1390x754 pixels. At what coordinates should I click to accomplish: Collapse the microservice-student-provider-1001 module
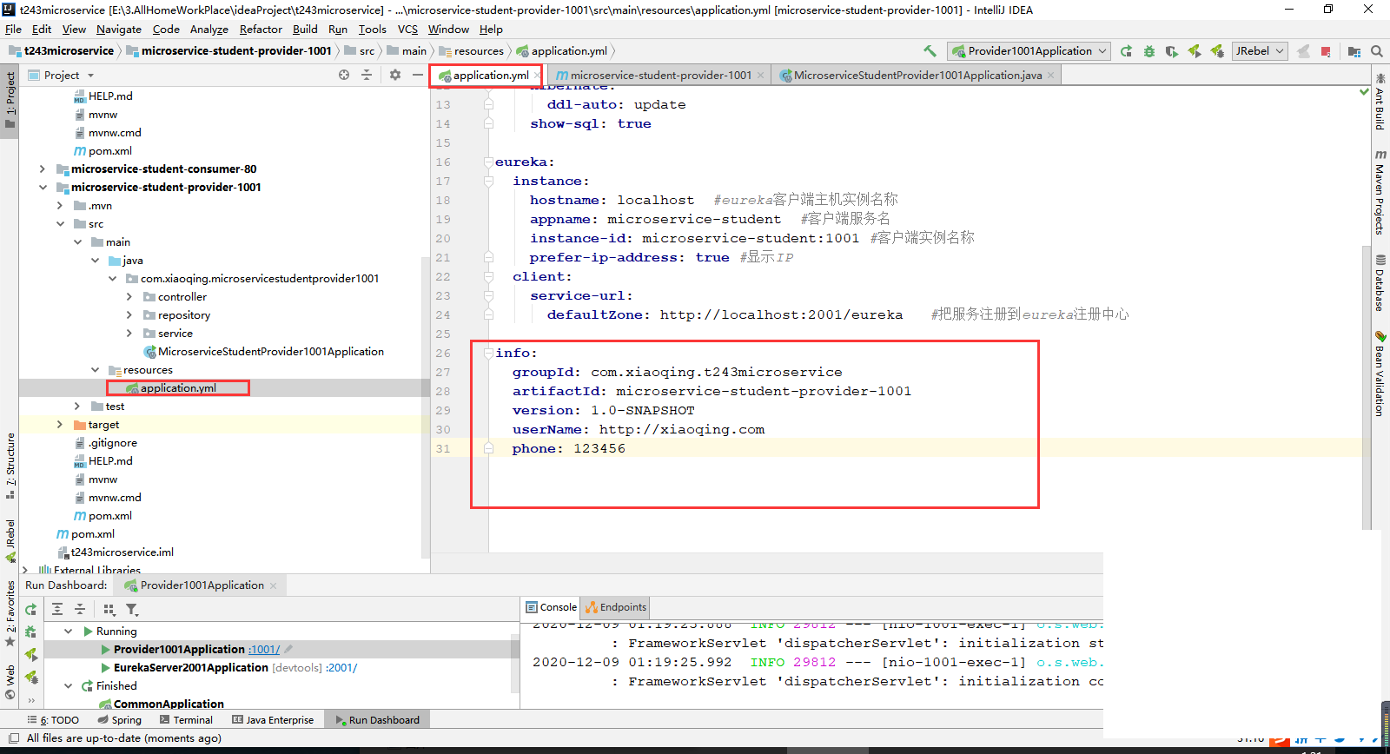pos(43,188)
